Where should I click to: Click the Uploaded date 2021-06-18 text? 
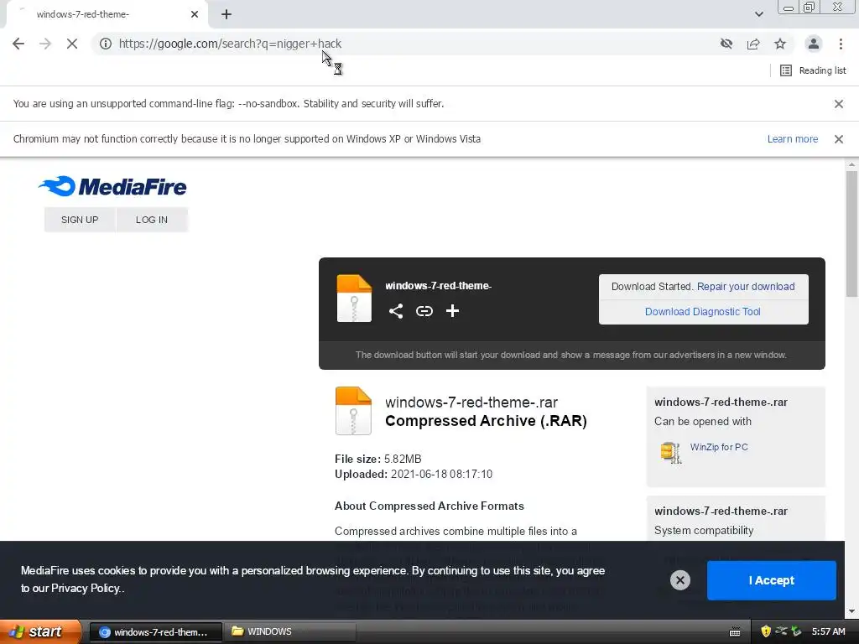pyautogui.click(x=414, y=475)
